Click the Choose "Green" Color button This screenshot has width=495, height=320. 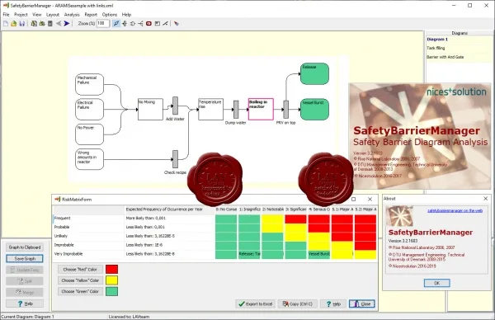(x=80, y=292)
